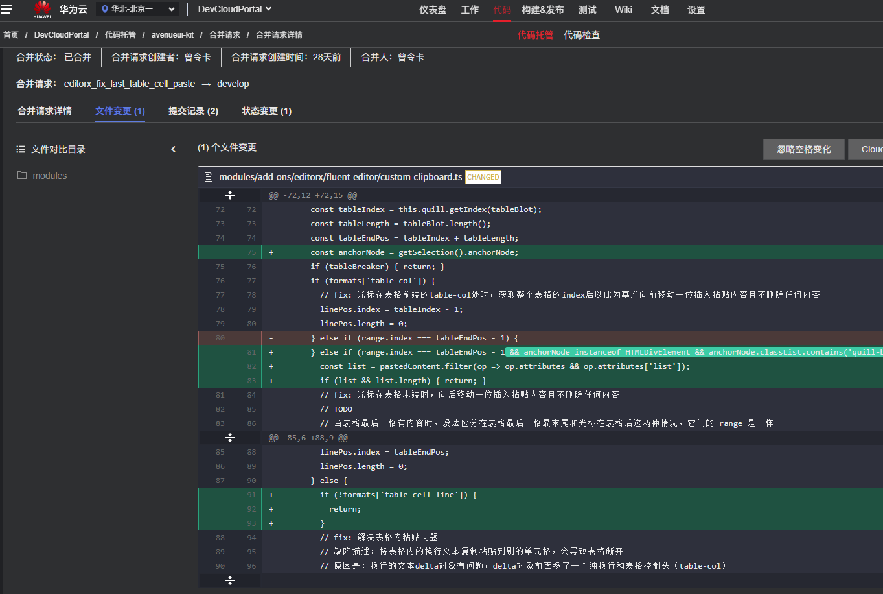883x594 pixels.
Task: Go to avenueui-kit breadcrumb link
Action: [172, 35]
